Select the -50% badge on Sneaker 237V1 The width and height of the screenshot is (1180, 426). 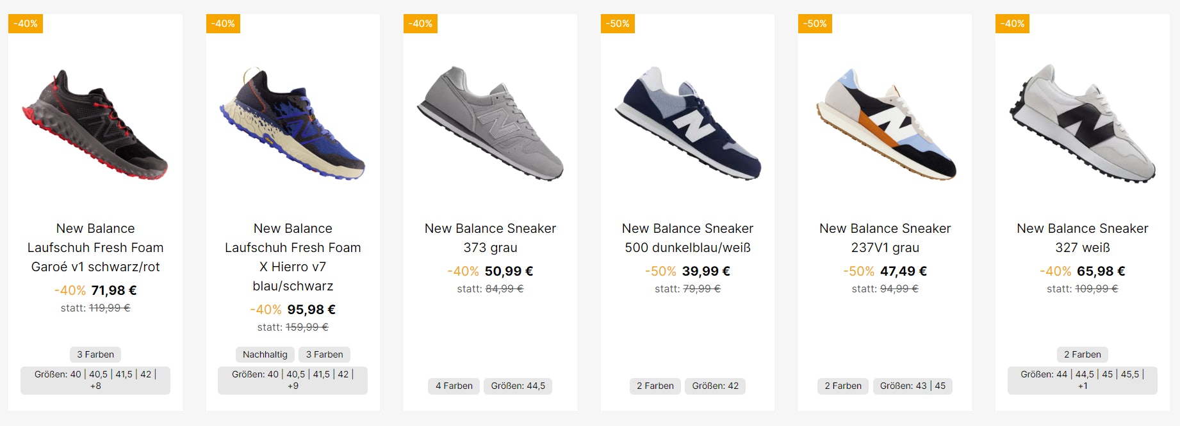[x=815, y=24]
